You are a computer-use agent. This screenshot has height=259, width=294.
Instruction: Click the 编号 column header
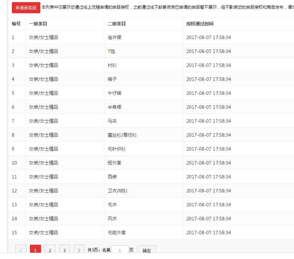click(x=16, y=24)
